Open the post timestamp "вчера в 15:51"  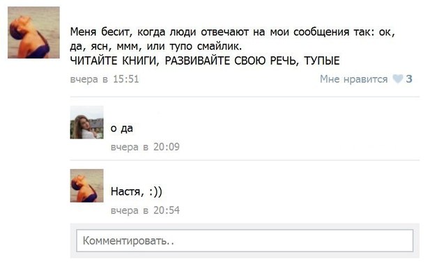click(105, 79)
